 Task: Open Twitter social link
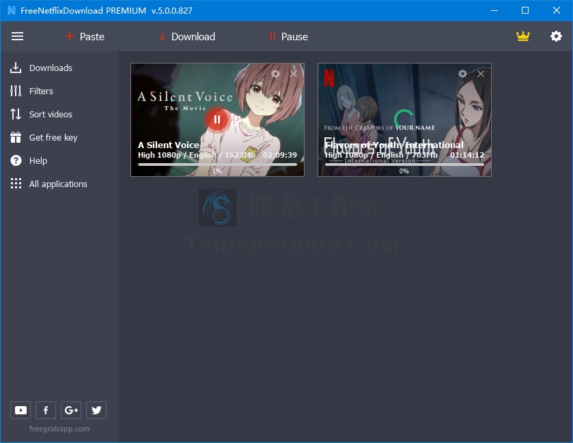(x=96, y=410)
